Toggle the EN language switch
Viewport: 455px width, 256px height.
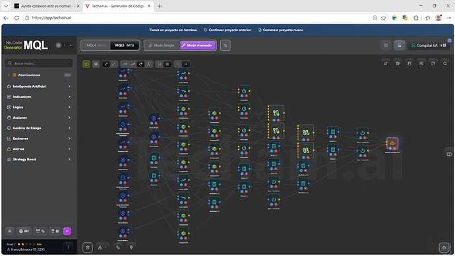click(24, 231)
